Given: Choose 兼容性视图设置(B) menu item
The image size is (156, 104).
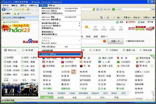Looking at the screenshot, I should (x=60, y=34).
